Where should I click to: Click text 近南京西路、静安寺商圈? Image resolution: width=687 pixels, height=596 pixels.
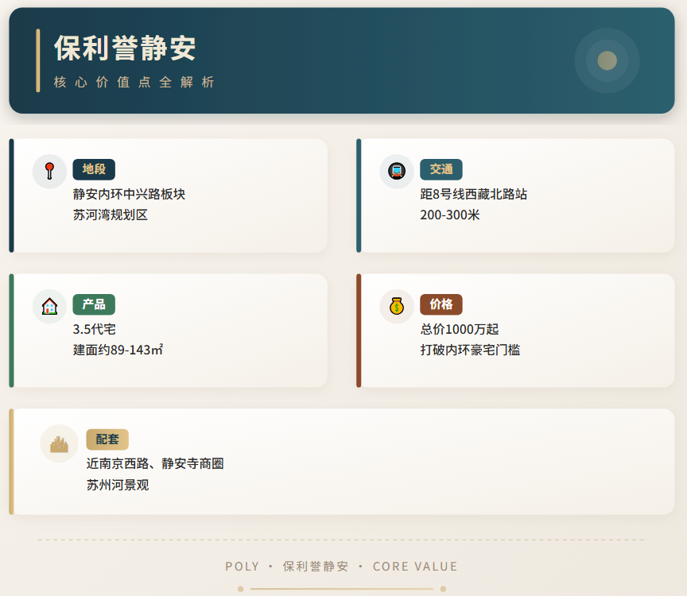pyautogui.click(x=155, y=464)
